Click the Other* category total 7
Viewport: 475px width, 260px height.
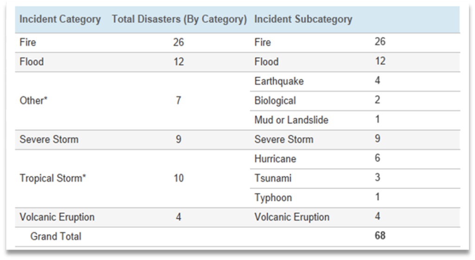(179, 100)
